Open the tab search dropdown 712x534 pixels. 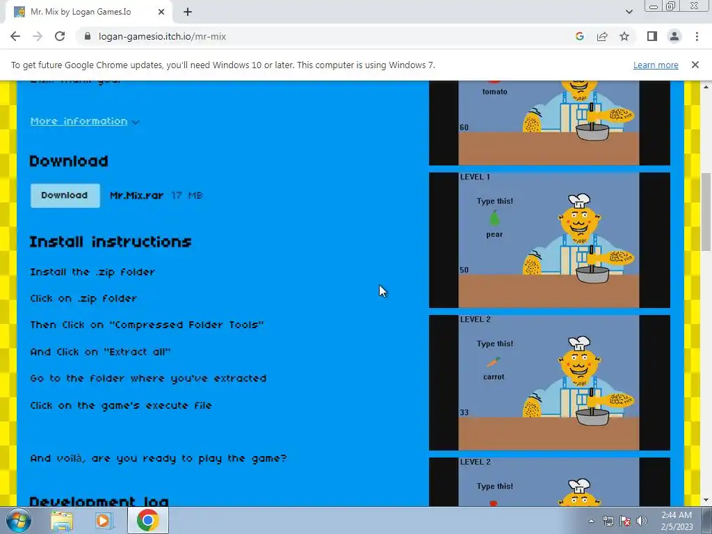click(629, 12)
